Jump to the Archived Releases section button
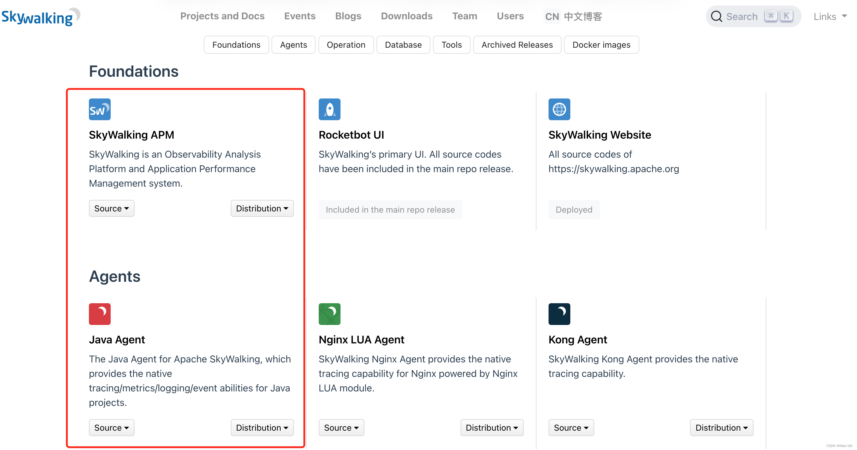Image resolution: width=857 pixels, height=450 pixels. pyautogui.click(x=517, y=45)
